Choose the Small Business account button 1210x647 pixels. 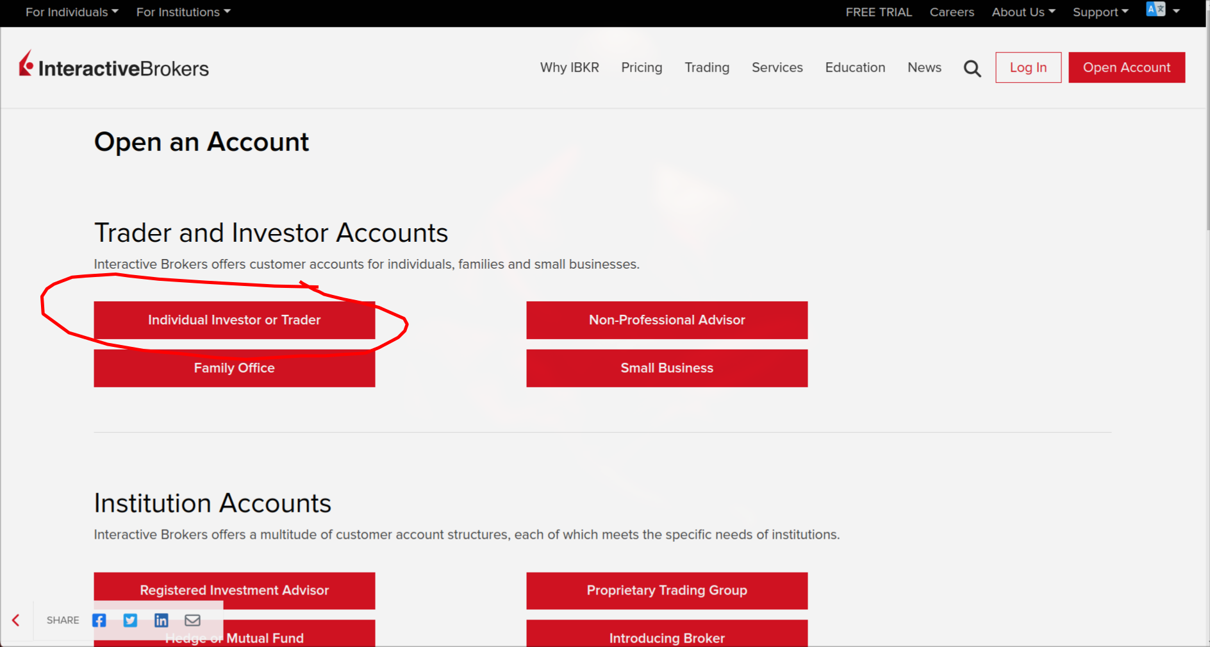pyautogui.click(x=667, y=368)
